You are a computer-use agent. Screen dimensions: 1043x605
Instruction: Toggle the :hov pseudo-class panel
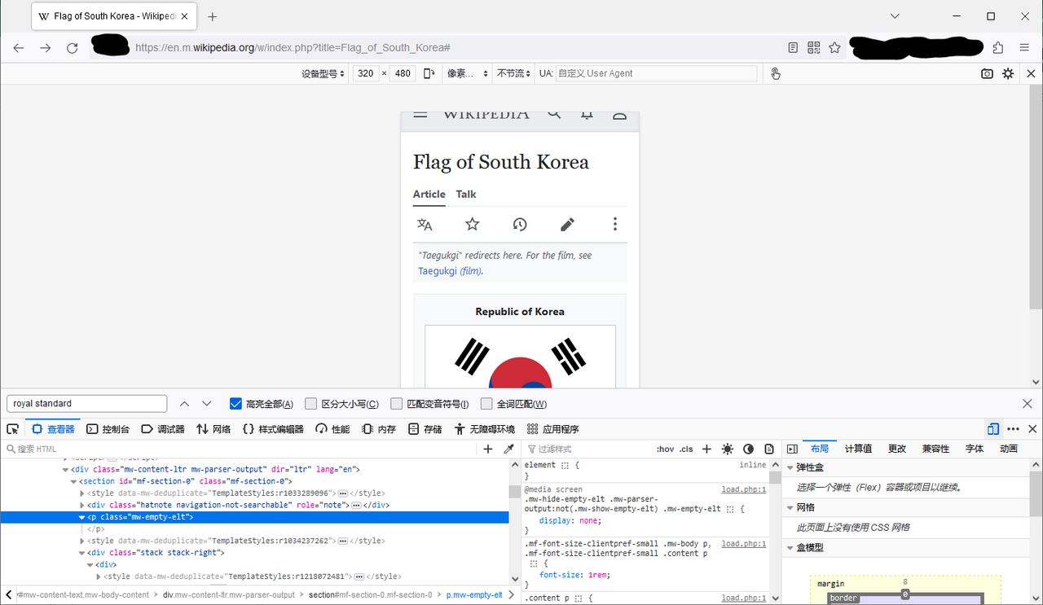pyautogui.click(x=665, y=449)
